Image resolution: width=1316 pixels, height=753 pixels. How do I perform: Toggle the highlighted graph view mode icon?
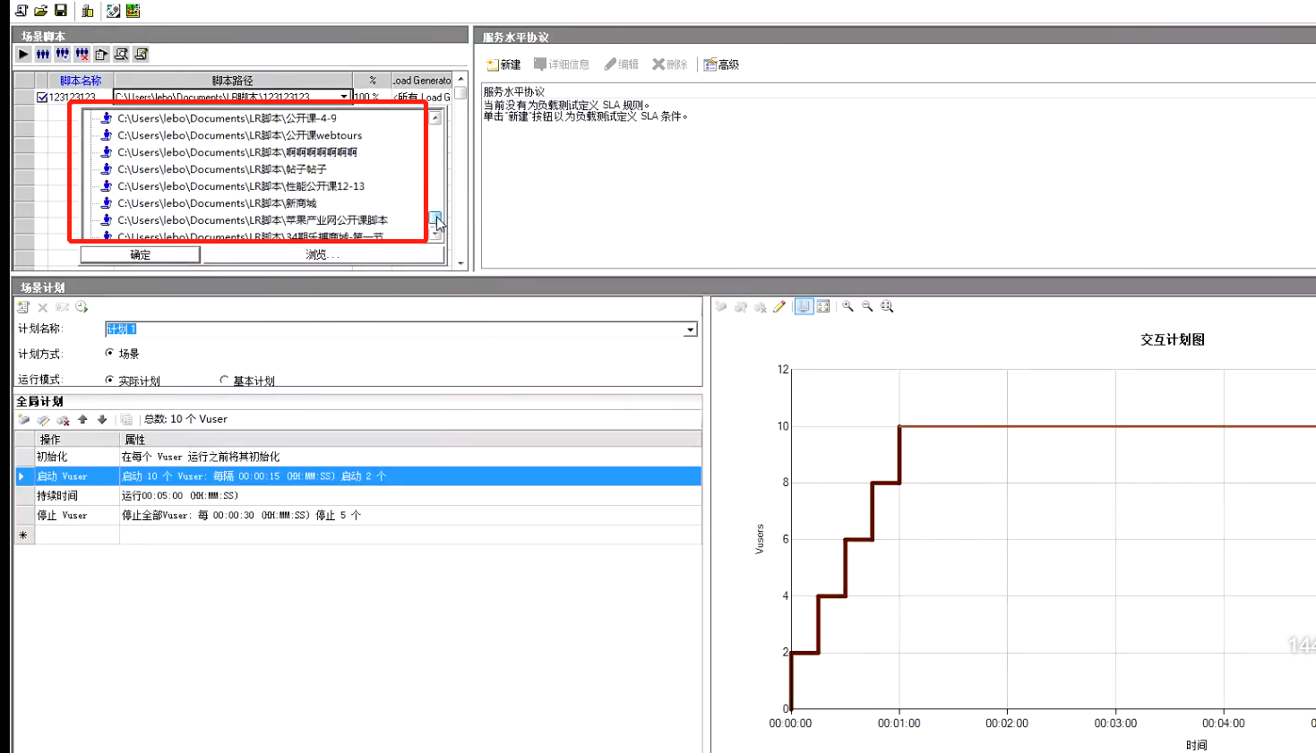point(804,306)
